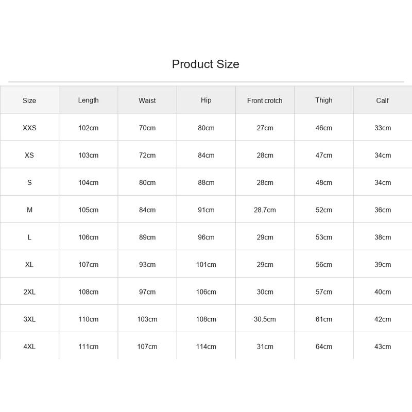
Task: Select the 111cm length cell
Action: 88,346
